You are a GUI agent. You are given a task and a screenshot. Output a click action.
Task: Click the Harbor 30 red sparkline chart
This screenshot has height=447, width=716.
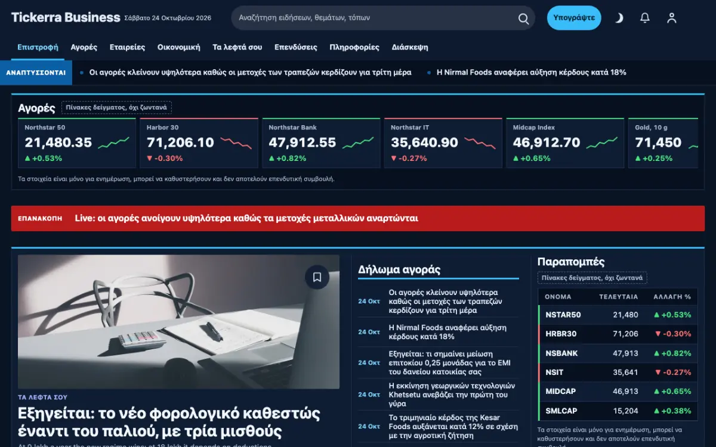pos(236,143)
